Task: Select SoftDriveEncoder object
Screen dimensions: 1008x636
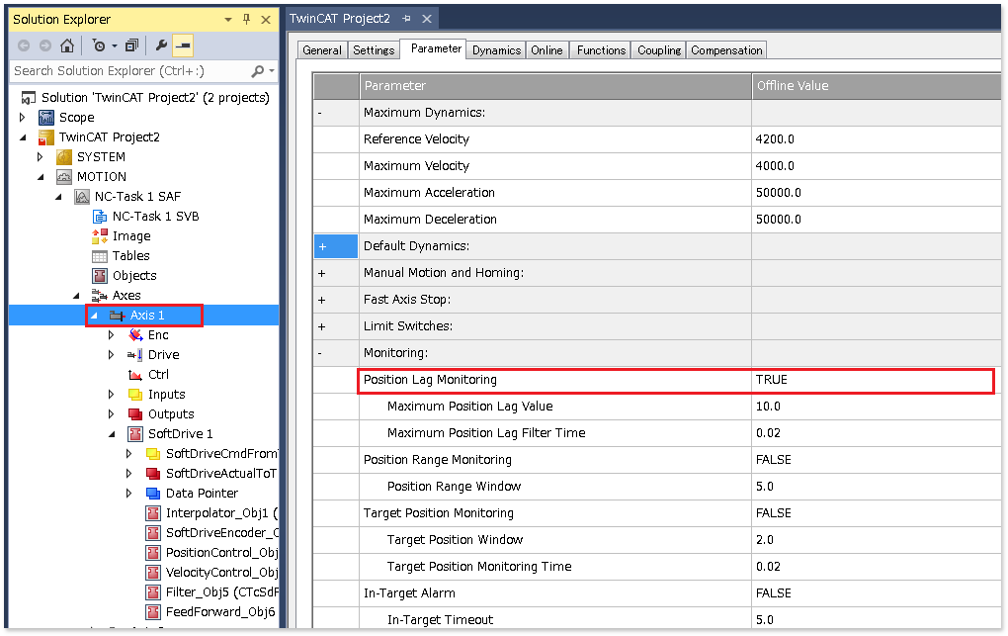Action: tap(220, 533)
